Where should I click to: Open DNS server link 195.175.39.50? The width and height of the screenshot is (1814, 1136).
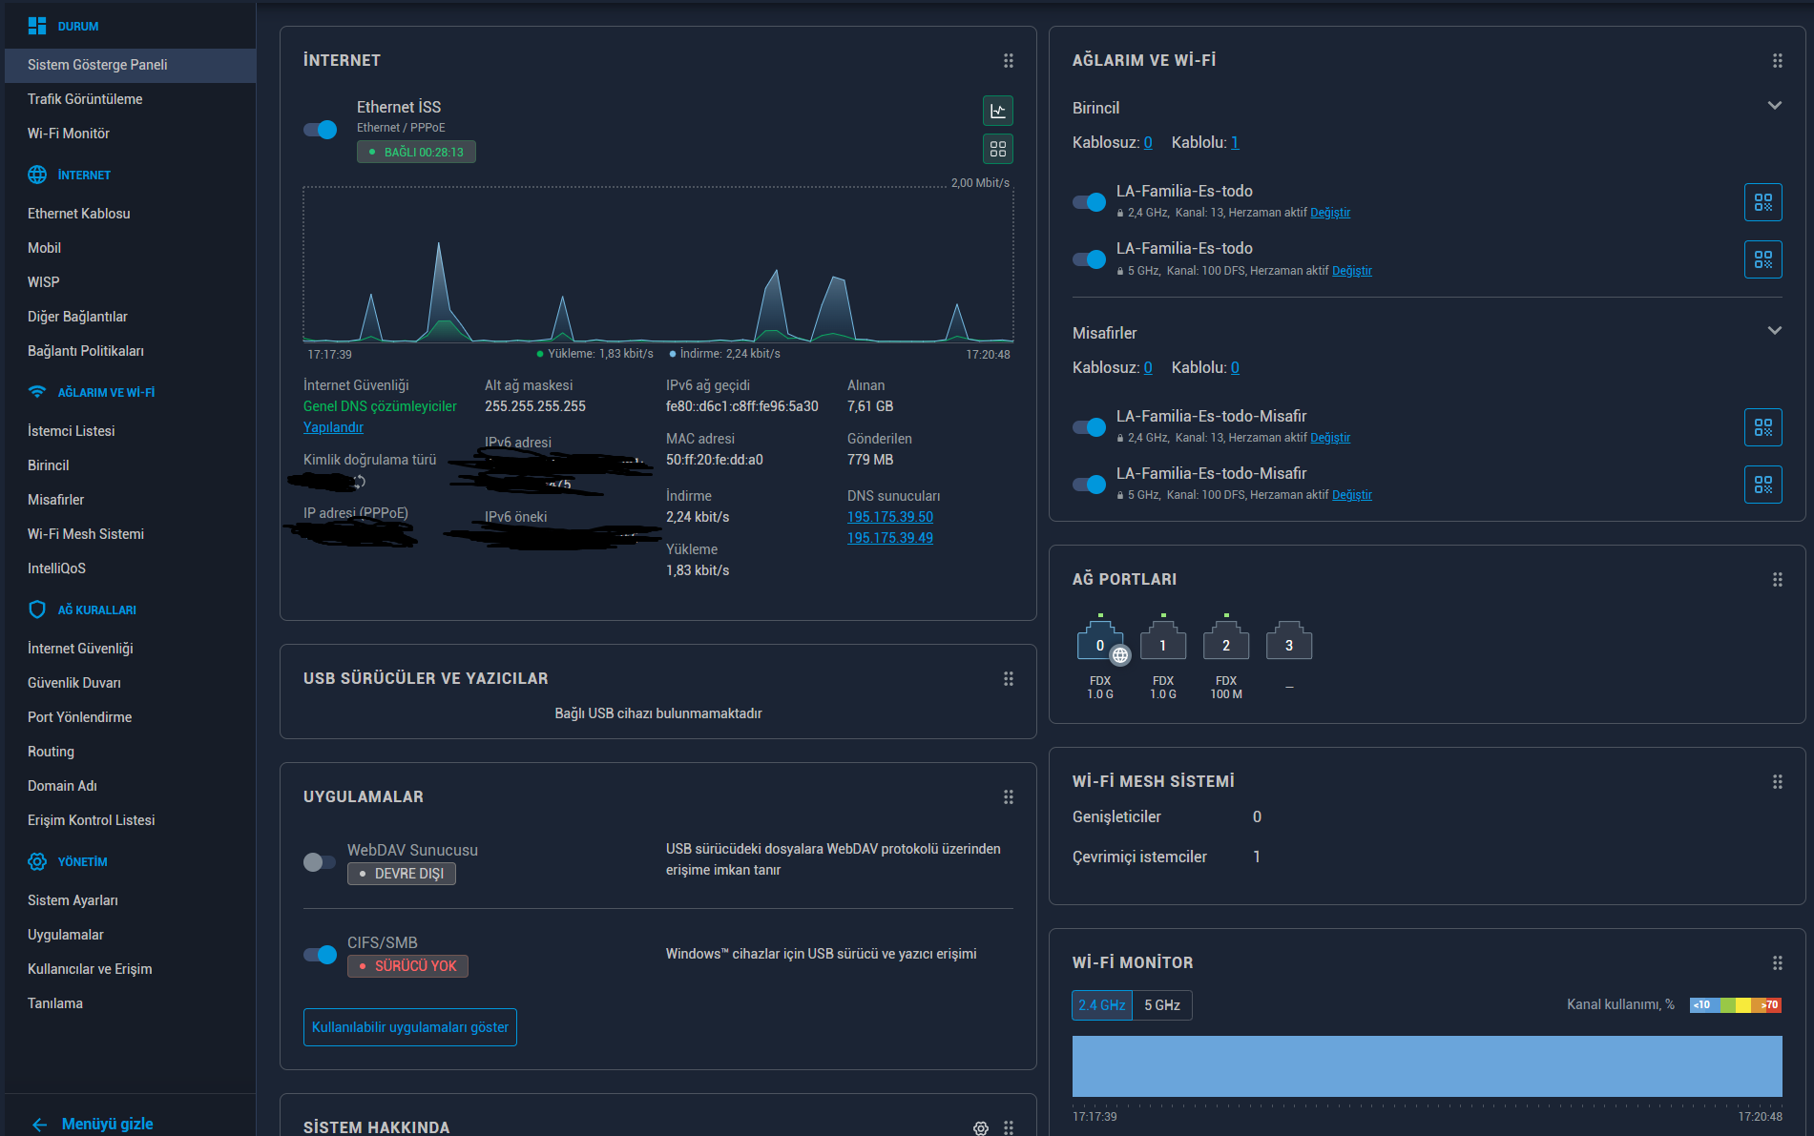tap(890, 517)
